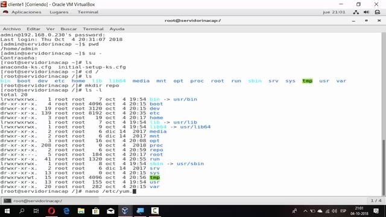Open the green C application on taskbar

155,211
